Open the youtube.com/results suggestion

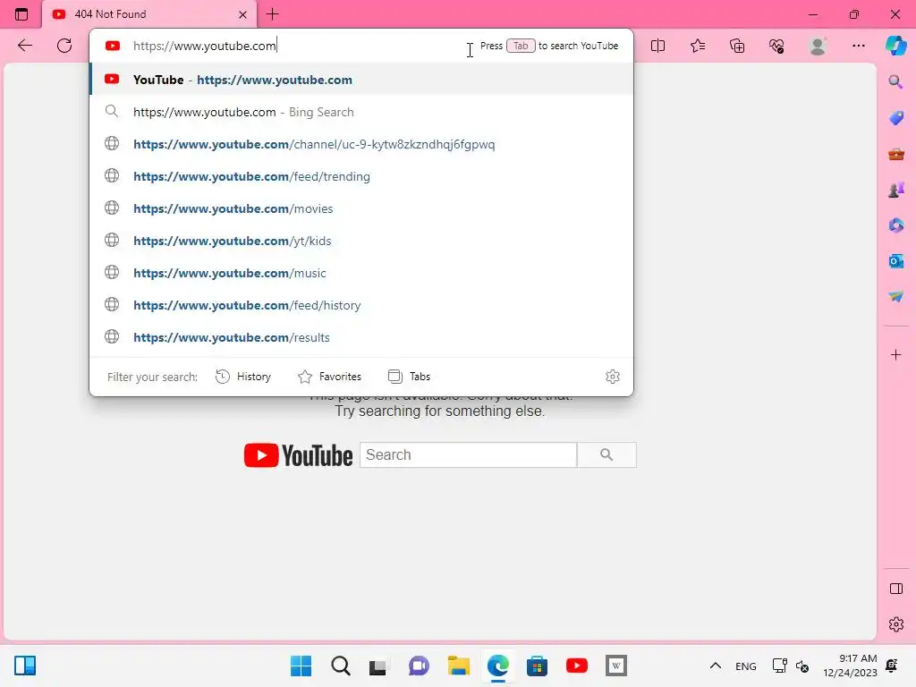click(361, 337)
